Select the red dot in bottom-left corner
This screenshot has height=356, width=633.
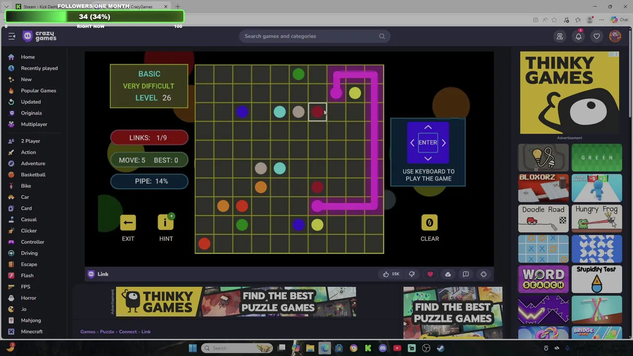pyautogui.click(x=204, y=243)
